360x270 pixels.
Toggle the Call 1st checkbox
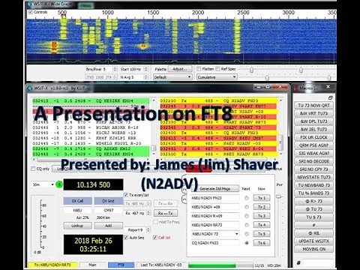pyautogui.click(x=154, y=237)
